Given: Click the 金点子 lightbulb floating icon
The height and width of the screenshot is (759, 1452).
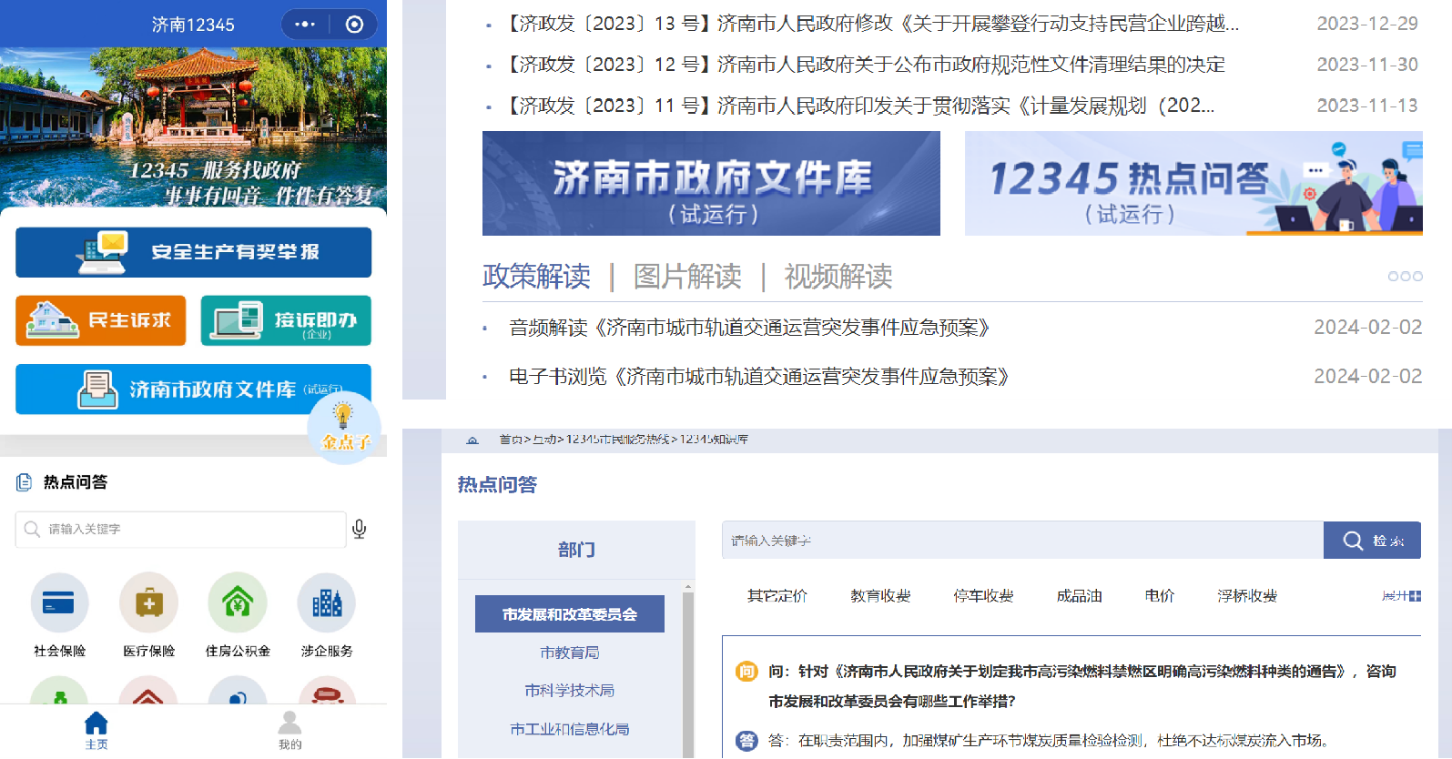Looking at the screenshot, I should point(344,426).
